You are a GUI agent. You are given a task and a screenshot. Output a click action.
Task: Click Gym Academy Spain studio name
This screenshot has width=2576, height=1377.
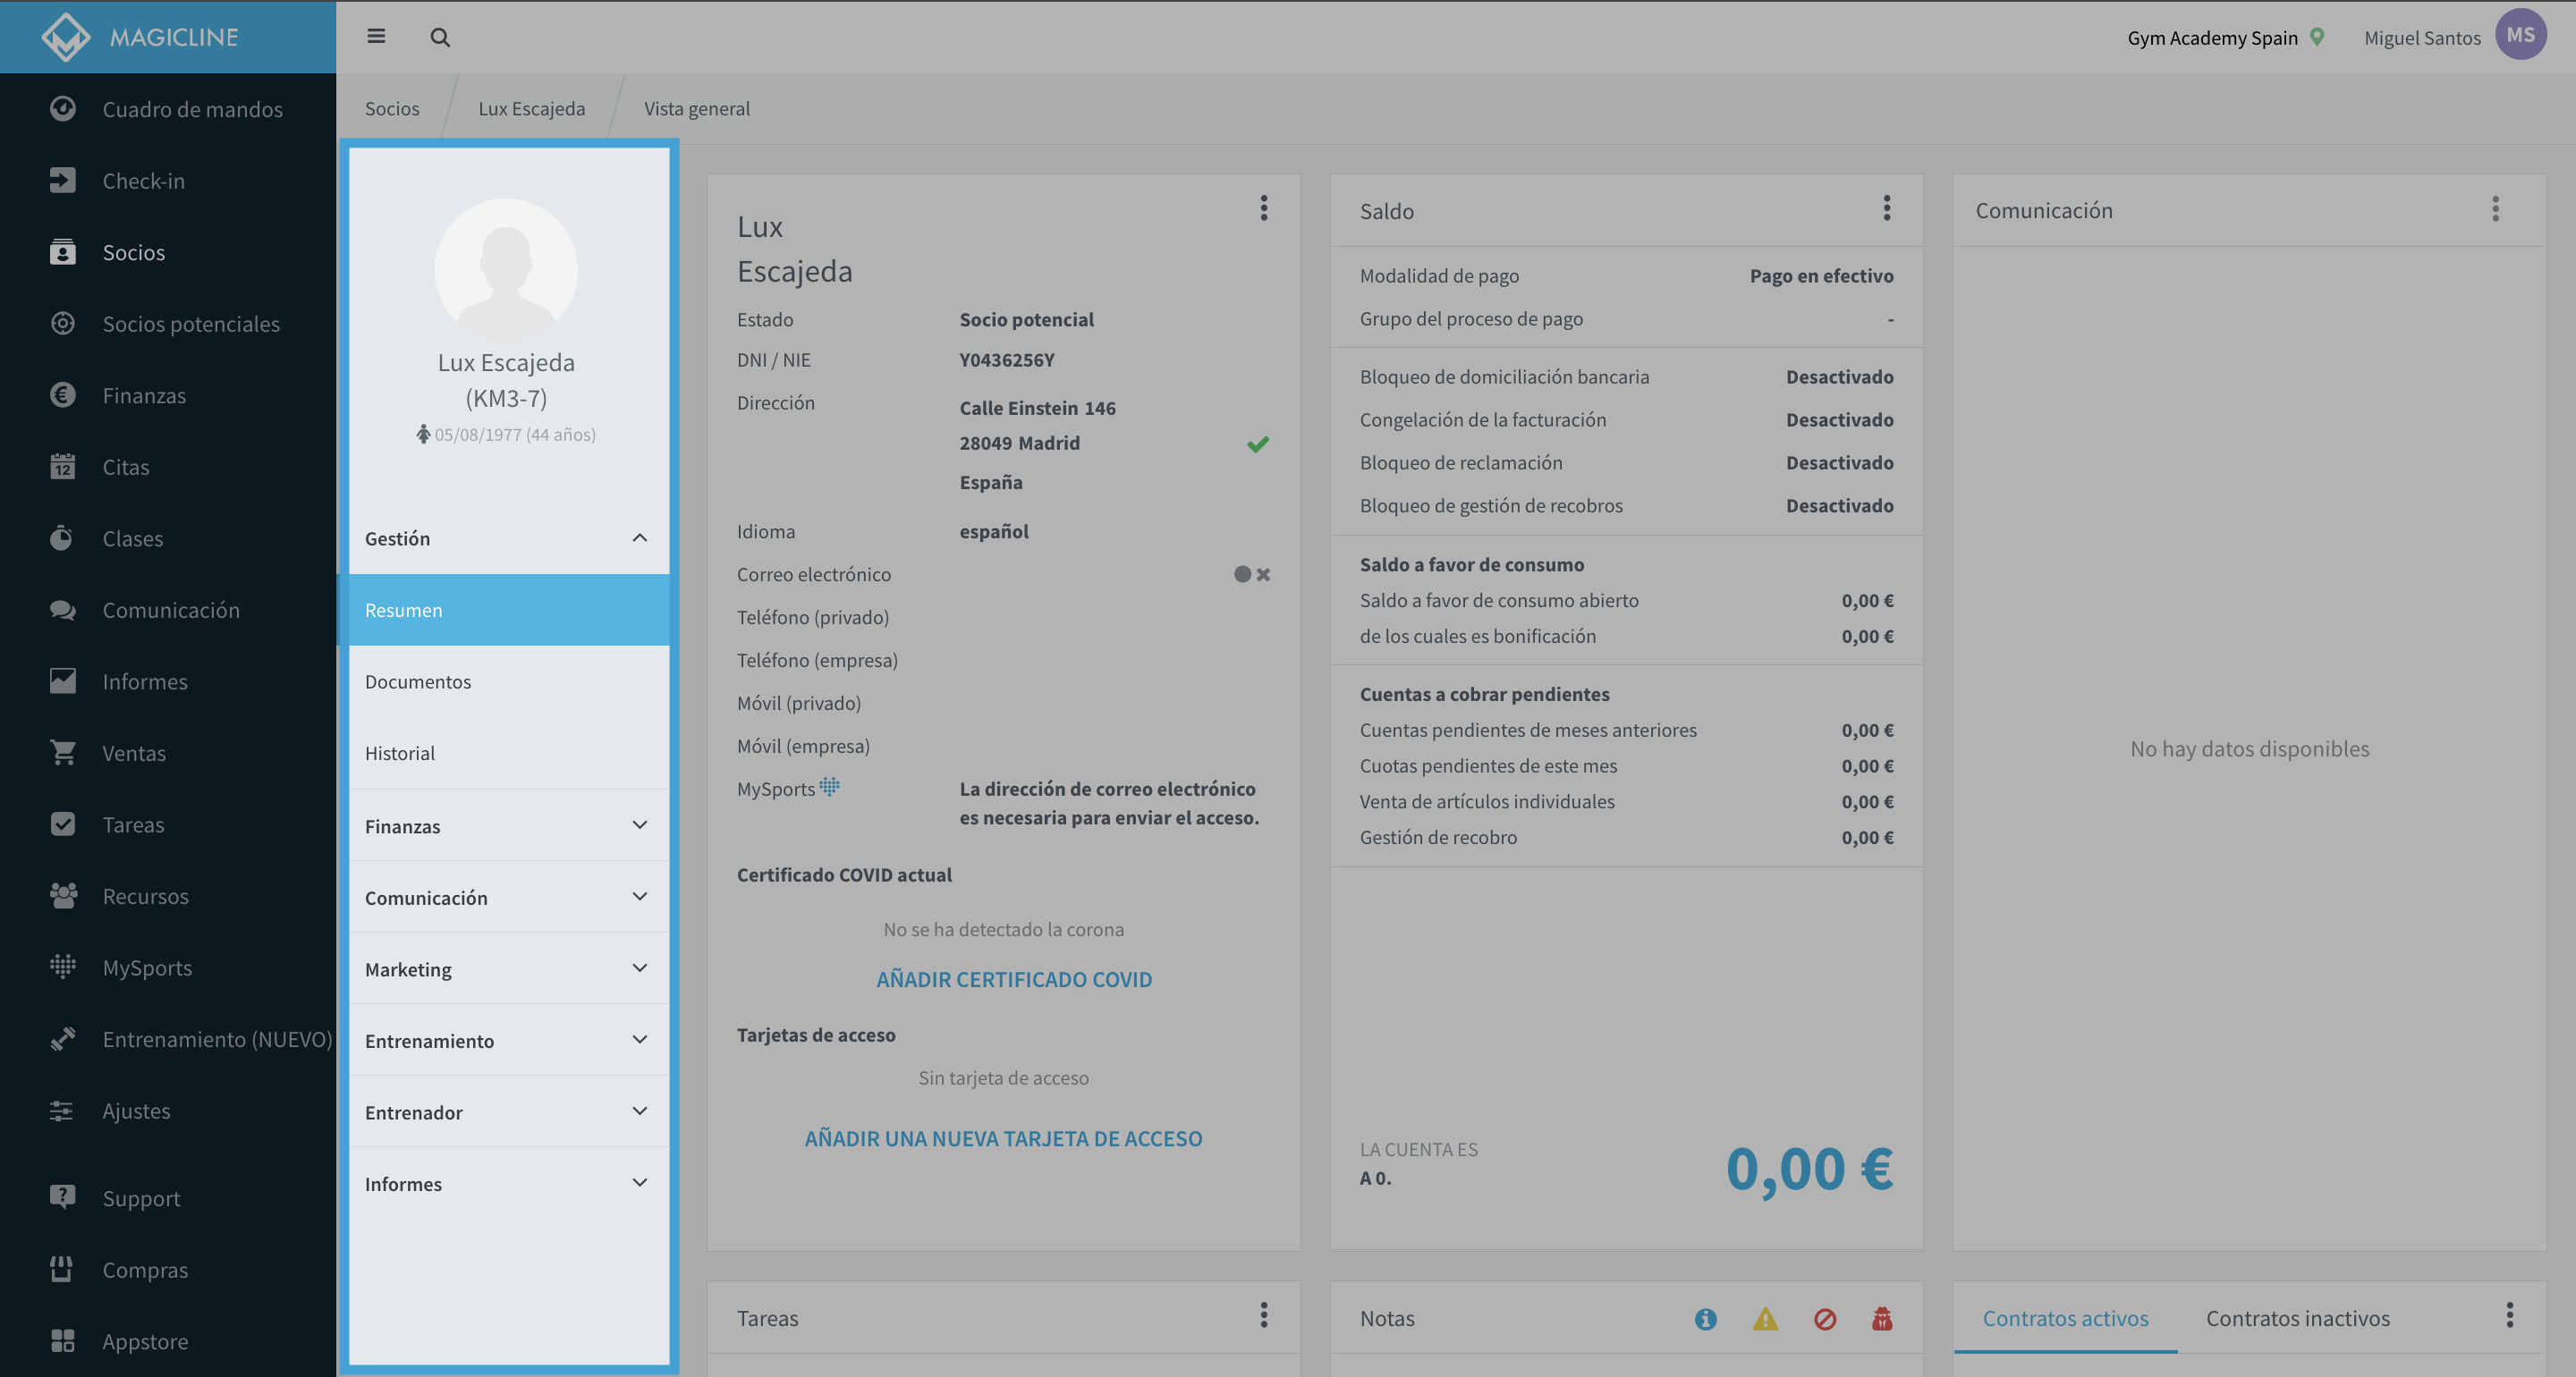point(2212,38)
